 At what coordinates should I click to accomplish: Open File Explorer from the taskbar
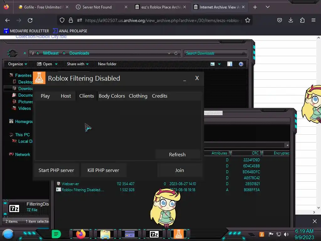[x=105, y=234]
